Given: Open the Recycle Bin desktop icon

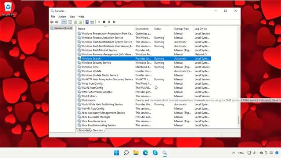Looking at the screenshot, I should [8, 9].
